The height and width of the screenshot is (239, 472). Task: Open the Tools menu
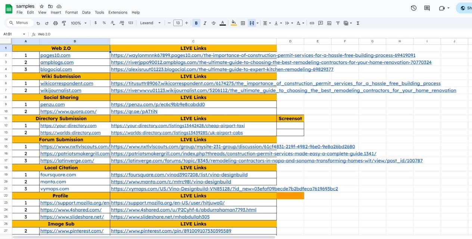pyautogui.click(x=99, y=12)
